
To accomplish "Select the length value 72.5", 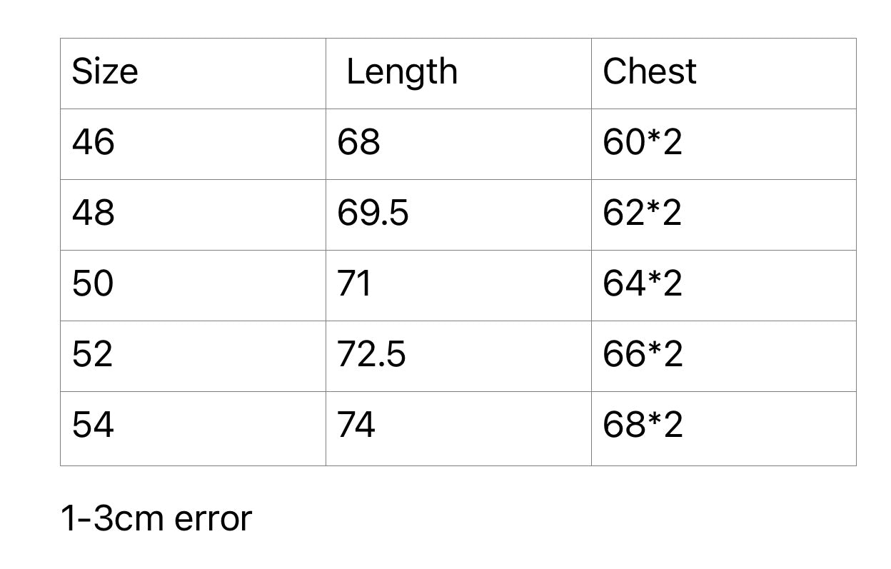I will pyautogui.click(x=371, y=354).
